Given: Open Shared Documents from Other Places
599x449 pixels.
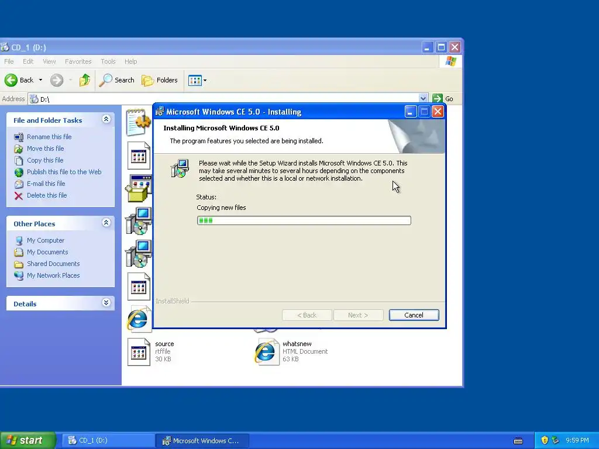Looking at the screenshot, I should point(53,264).
